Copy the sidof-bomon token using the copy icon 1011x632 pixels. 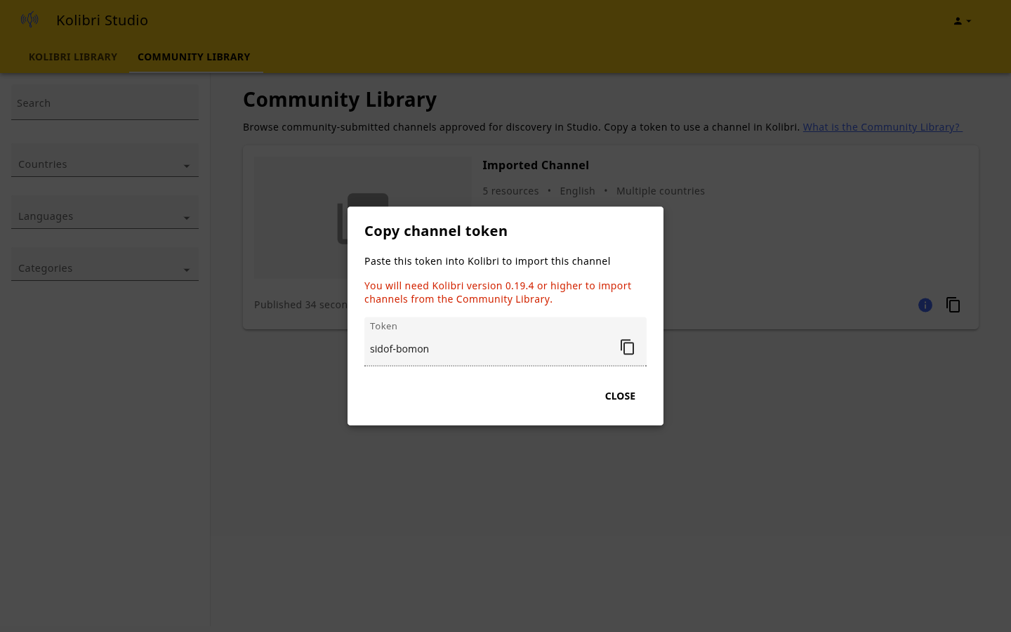click(627, 347)
